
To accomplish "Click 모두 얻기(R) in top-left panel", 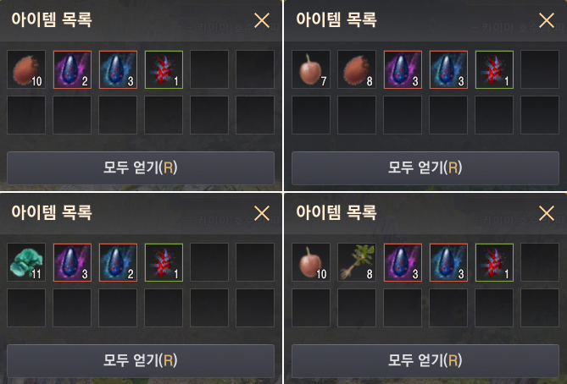I will [x=141, y=167].
